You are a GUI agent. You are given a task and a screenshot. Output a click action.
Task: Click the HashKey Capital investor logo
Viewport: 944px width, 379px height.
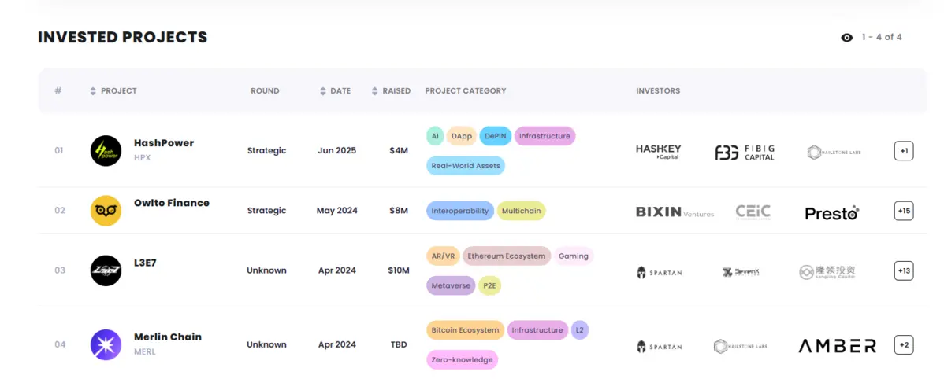pos(658,152)
